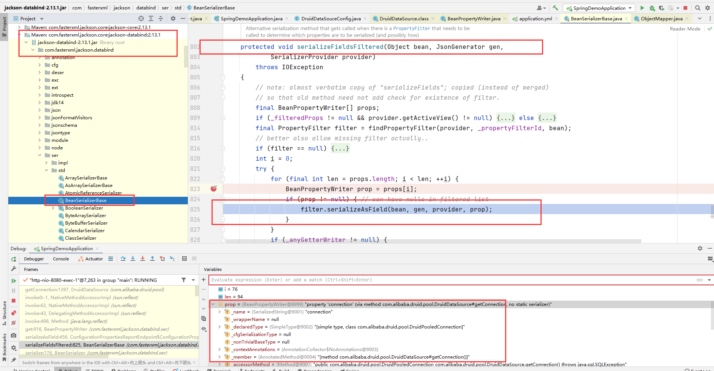
Task: Open the Evaluate Expression calculator icon
Action: point(184,258)
